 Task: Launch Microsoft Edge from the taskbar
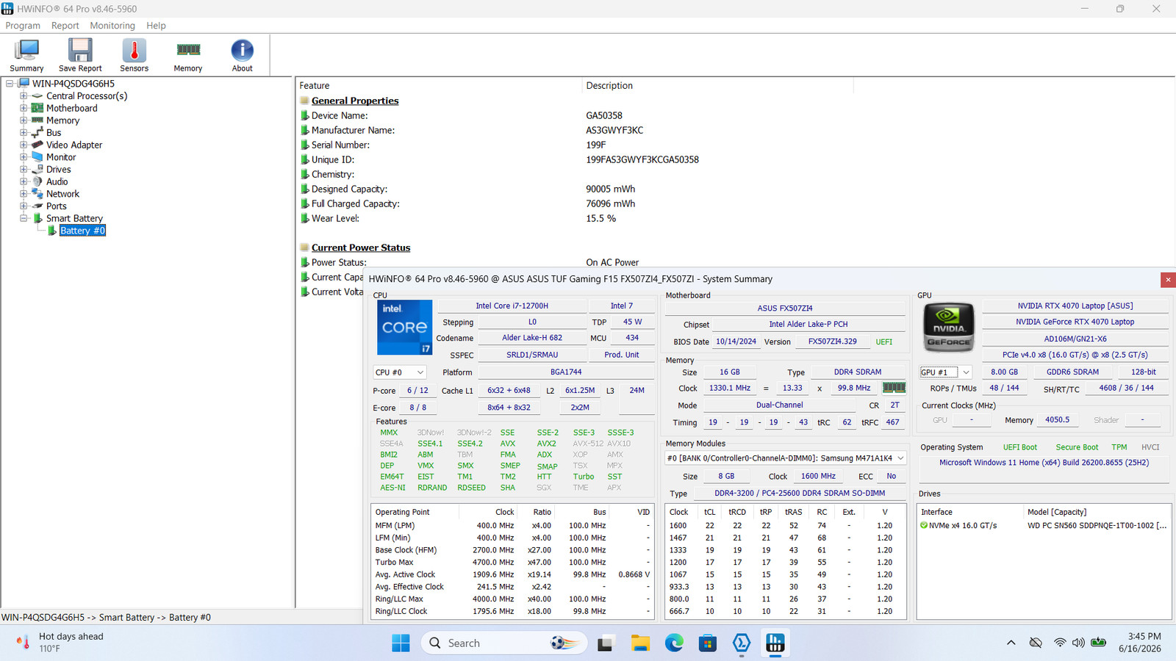click(674, 643)
